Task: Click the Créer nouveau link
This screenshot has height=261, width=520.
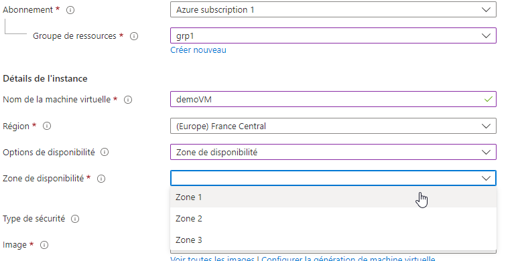Action: [x=198, y=50]
